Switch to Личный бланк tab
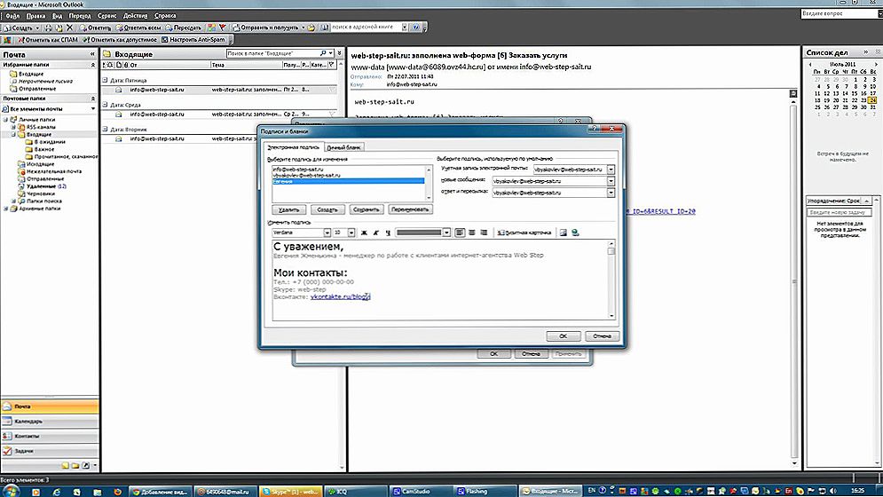 [x=344, y=147]
